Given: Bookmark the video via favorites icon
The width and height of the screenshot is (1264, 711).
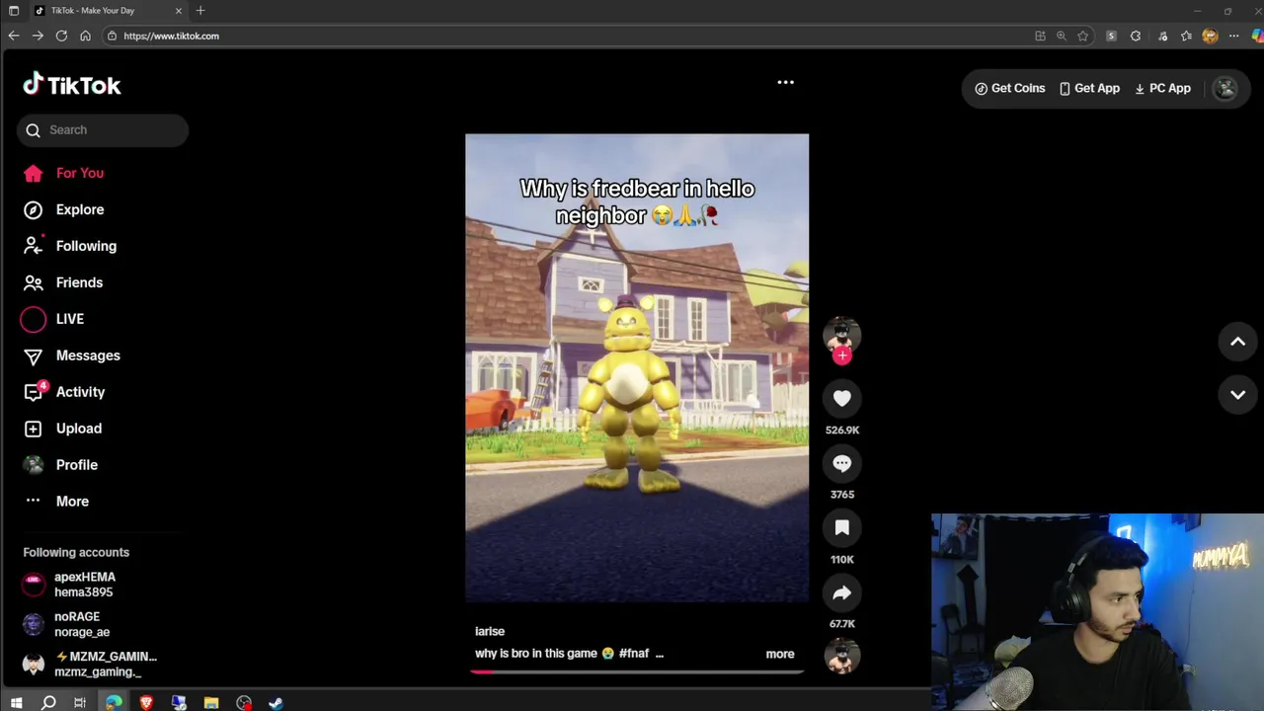Looking at the screenshot, I should pyautogui.click(x=842, y=528).
